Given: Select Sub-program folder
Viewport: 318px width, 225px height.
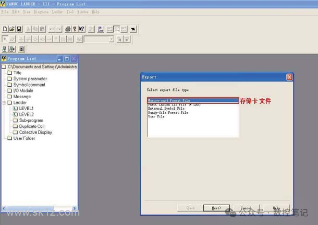Looking at the screenshot, I should (31, 121).
